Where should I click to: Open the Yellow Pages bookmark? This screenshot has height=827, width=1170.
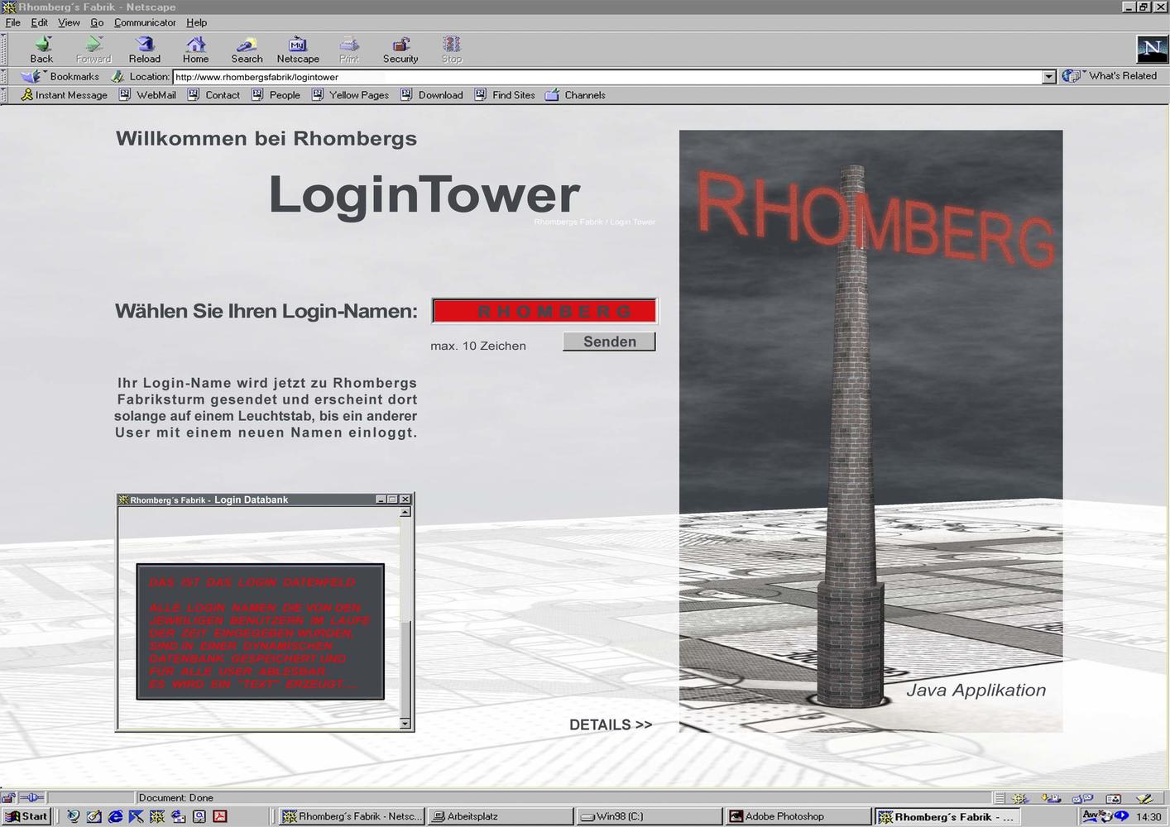(350, 95)
